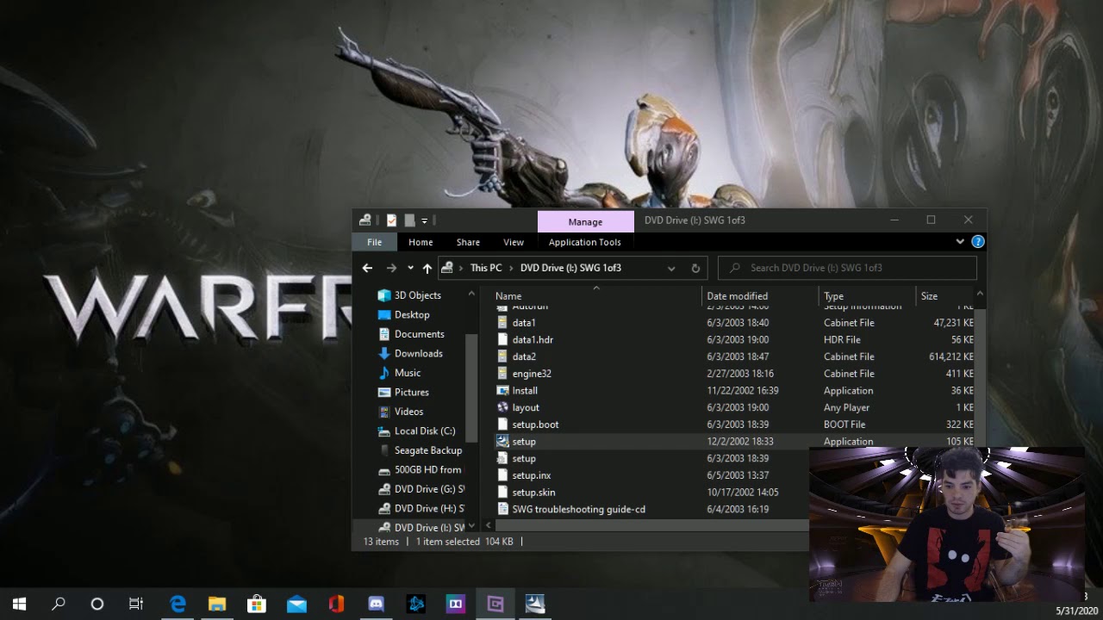Open the Application Tools tab
1103x620 pixels.
pos(584,242)
